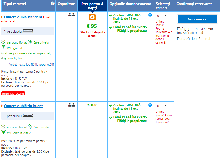Click the air conditioning snowflake icon in budget room
221x163 pixels.
click(x=3, y=127)
